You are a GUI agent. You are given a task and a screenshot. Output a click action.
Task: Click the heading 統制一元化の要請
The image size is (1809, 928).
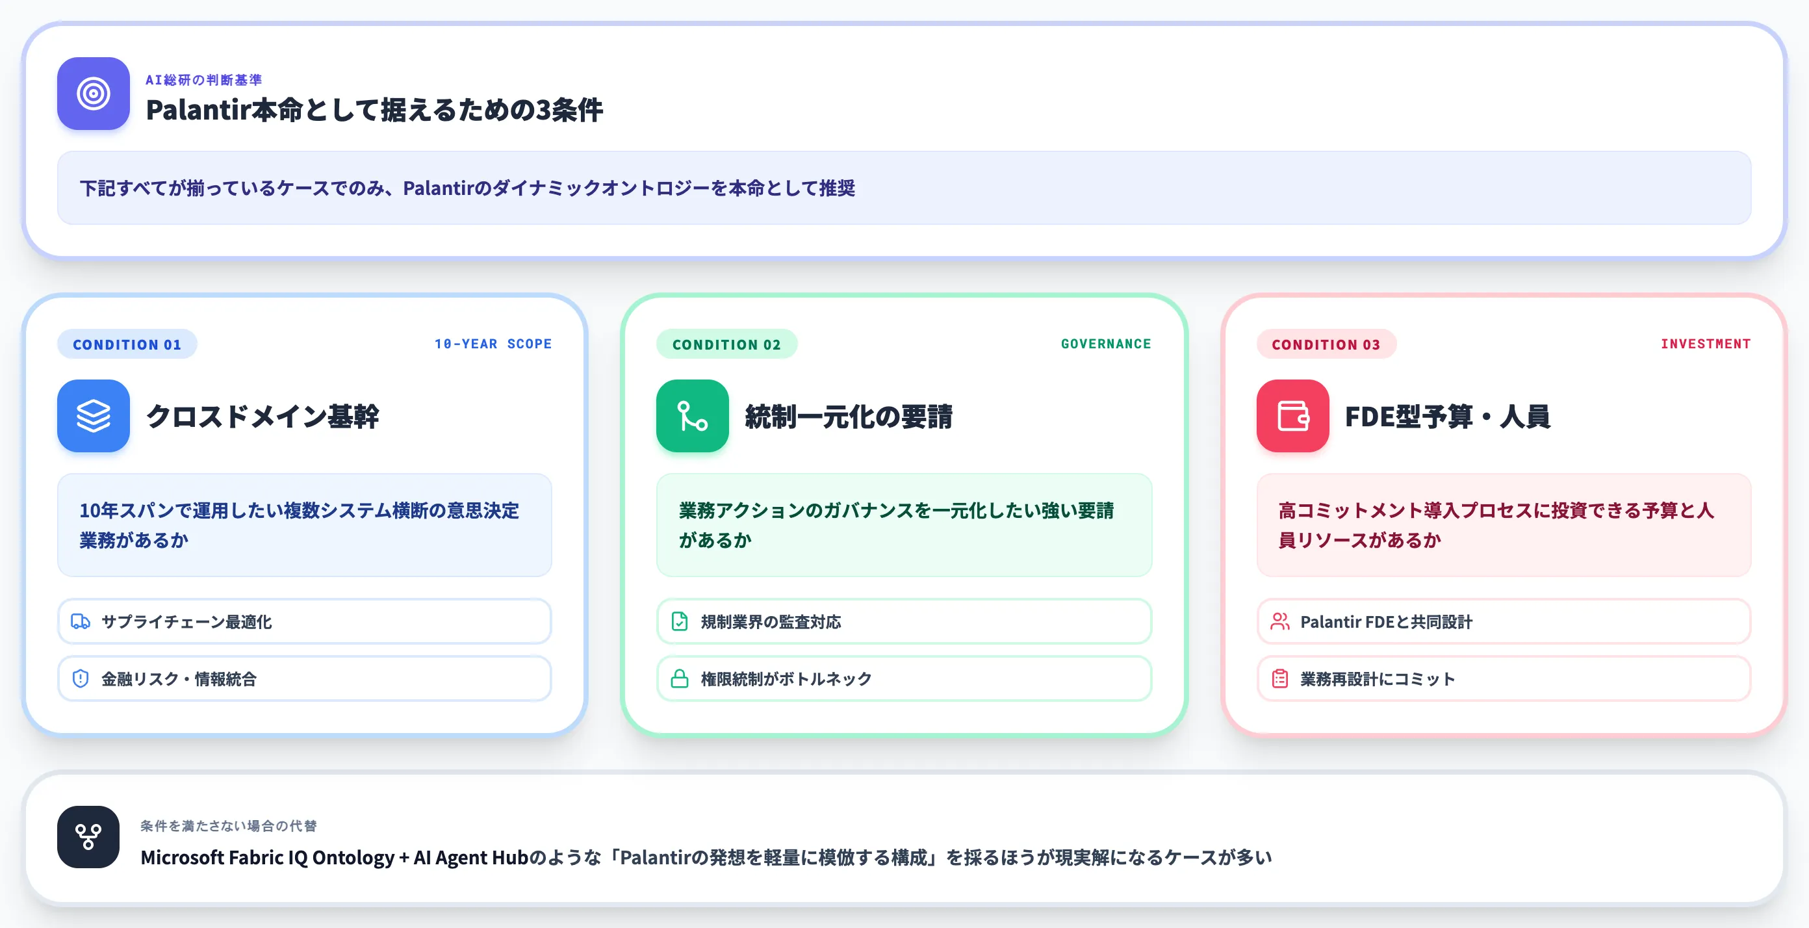(849, 417)
